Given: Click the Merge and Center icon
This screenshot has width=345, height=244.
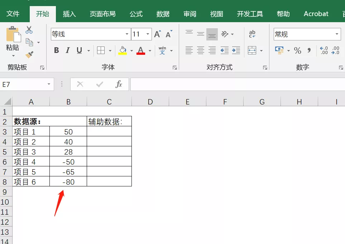Looking at the screenshot, I should pos(251,50).
